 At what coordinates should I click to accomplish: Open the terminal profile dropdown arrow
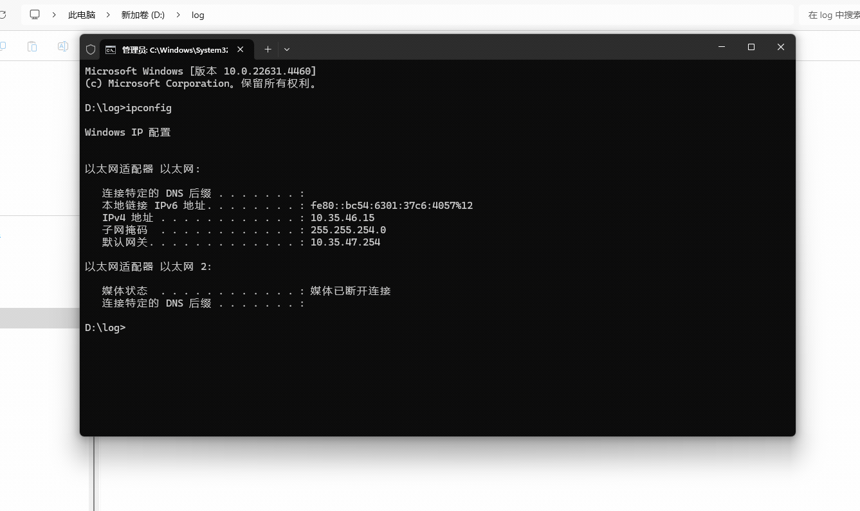(x=287, y=49)
